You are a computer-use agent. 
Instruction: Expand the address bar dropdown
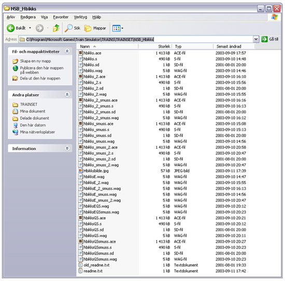[256, 39]
